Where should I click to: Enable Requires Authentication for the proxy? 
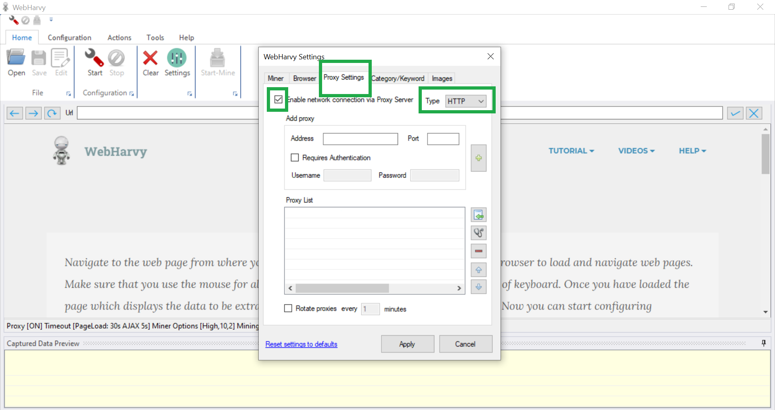pyautogui.click(x=294, y=157)
